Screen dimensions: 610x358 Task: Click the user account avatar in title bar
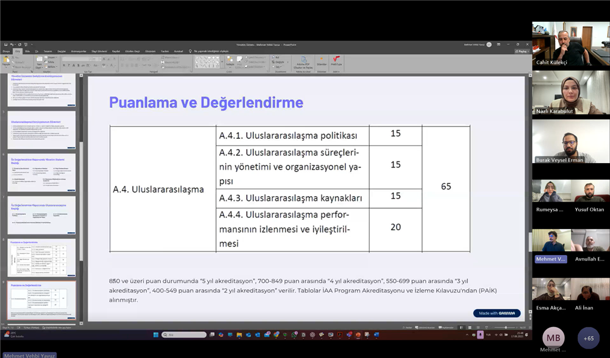[489, 44]
